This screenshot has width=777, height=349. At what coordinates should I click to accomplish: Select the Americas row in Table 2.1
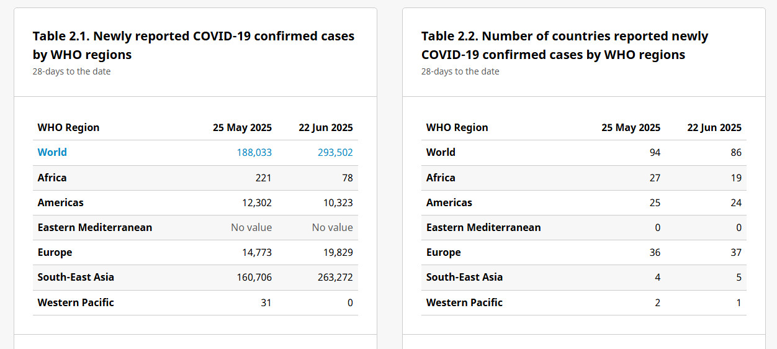point(195,202)
